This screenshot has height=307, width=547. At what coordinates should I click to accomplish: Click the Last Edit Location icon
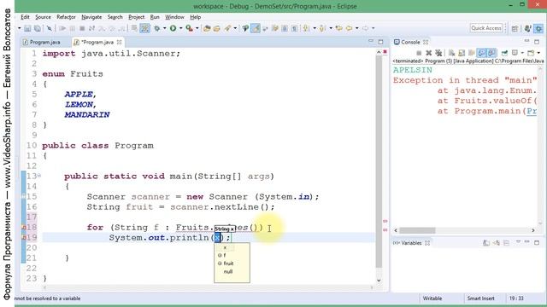tap(339, 28)
